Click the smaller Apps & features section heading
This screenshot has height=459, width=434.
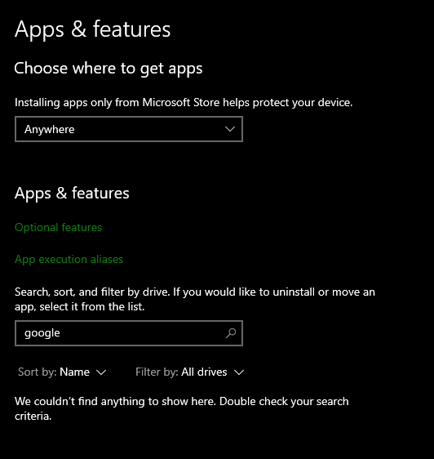(x=72, y=194)
